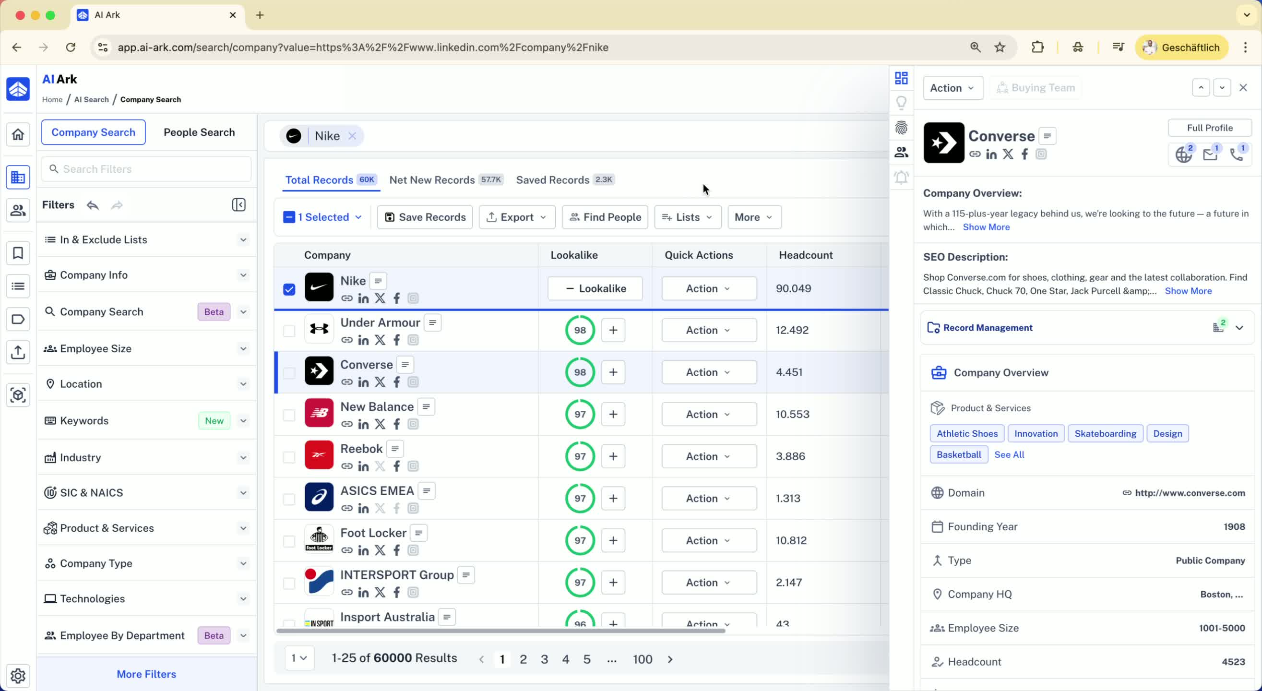This screenshot has width=1262, height=691.
Task: Uncheck the Nike row checkbox
Action: tap(289, 289)
